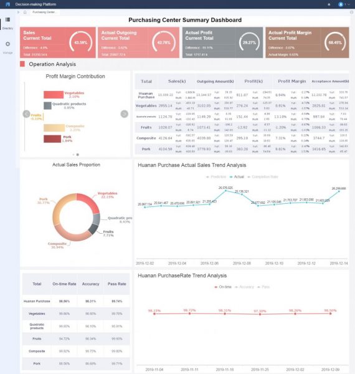Expand the user account dropdown arrow
Viewport: 355px width, 374px height.
[x=349, y=4]
